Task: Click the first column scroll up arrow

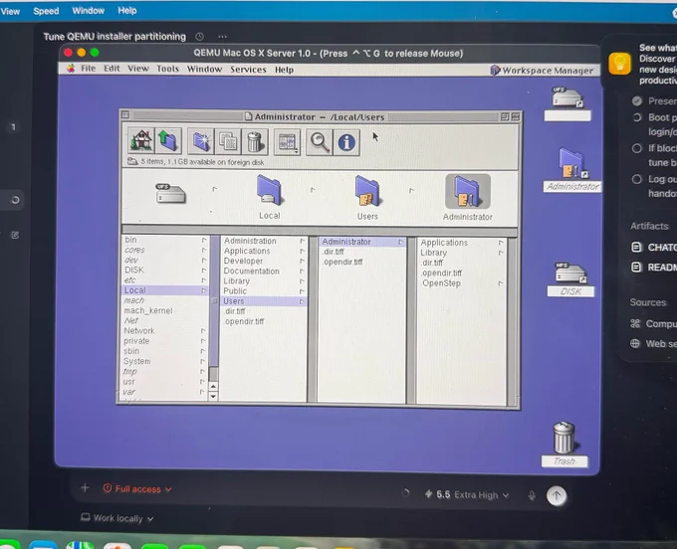Action: [213, 387]
